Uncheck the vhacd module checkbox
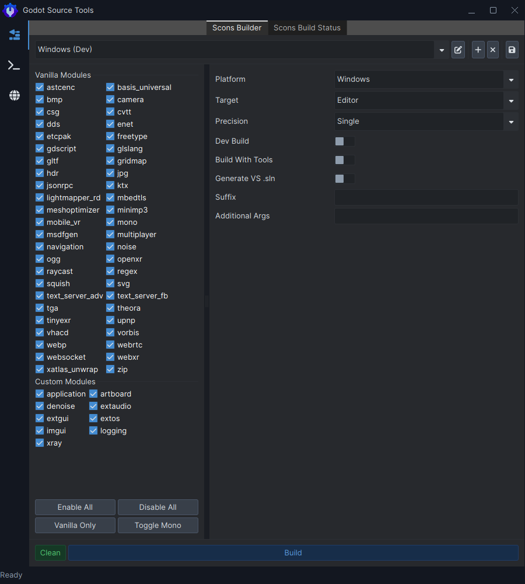The image size is (525, 584). [40, 333]
